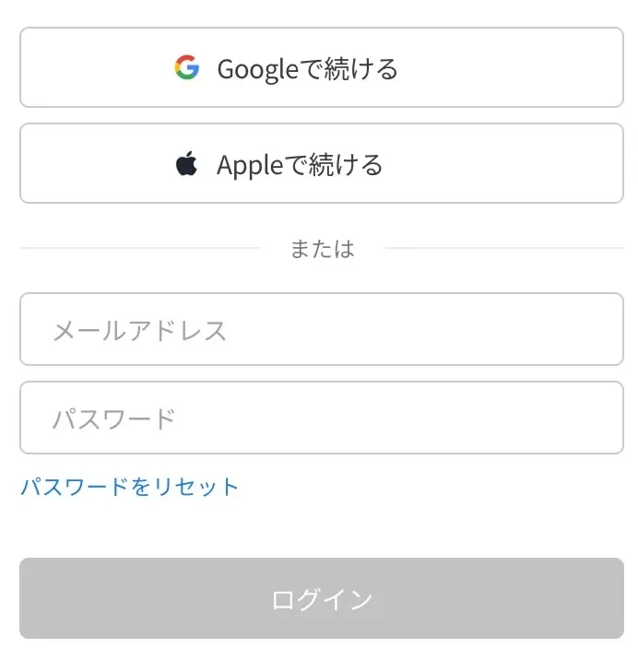Viewport: 638px width, 660px height.
Task: Focus the メールアドレス input field
Action: pos(321,329)
